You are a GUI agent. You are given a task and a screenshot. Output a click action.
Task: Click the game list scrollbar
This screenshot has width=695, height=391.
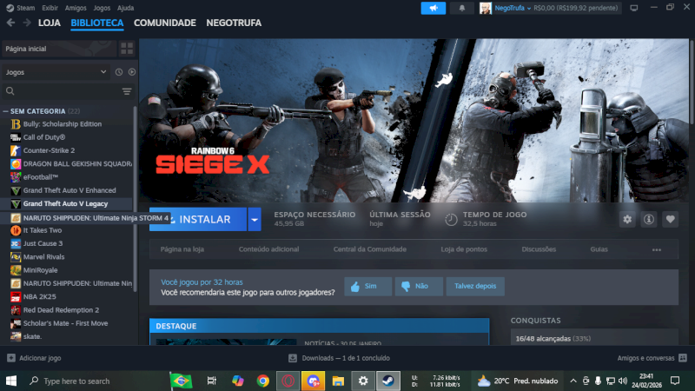[x=136, y=199]
